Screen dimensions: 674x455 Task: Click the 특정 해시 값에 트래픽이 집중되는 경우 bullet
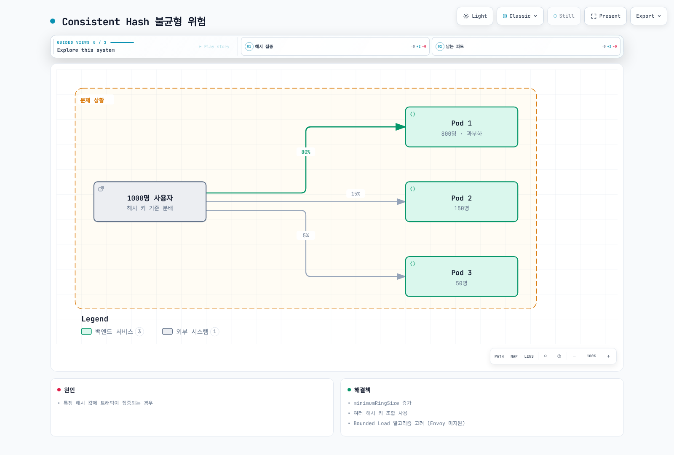click(x=108, y=403)
